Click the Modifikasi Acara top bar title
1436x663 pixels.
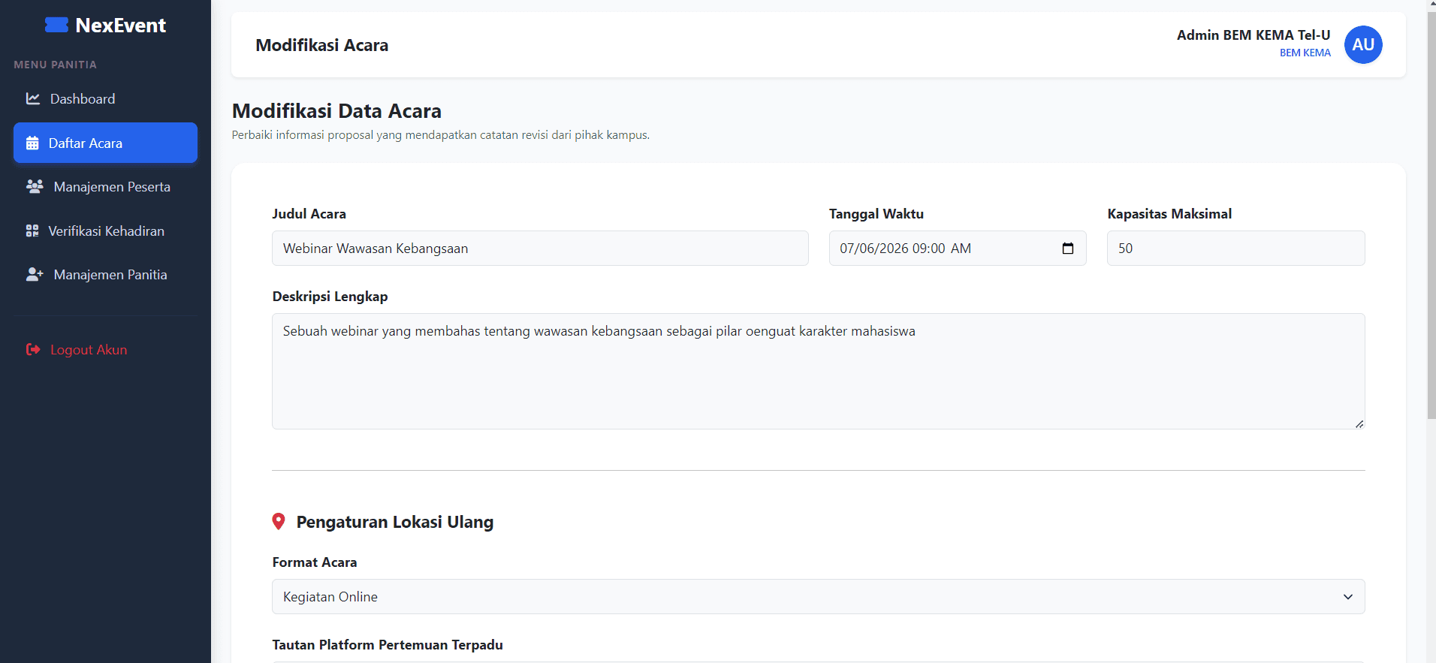322,45
